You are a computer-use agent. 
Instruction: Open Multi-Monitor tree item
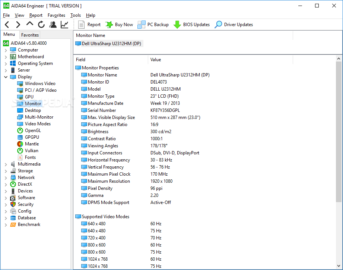coord(35,117)
